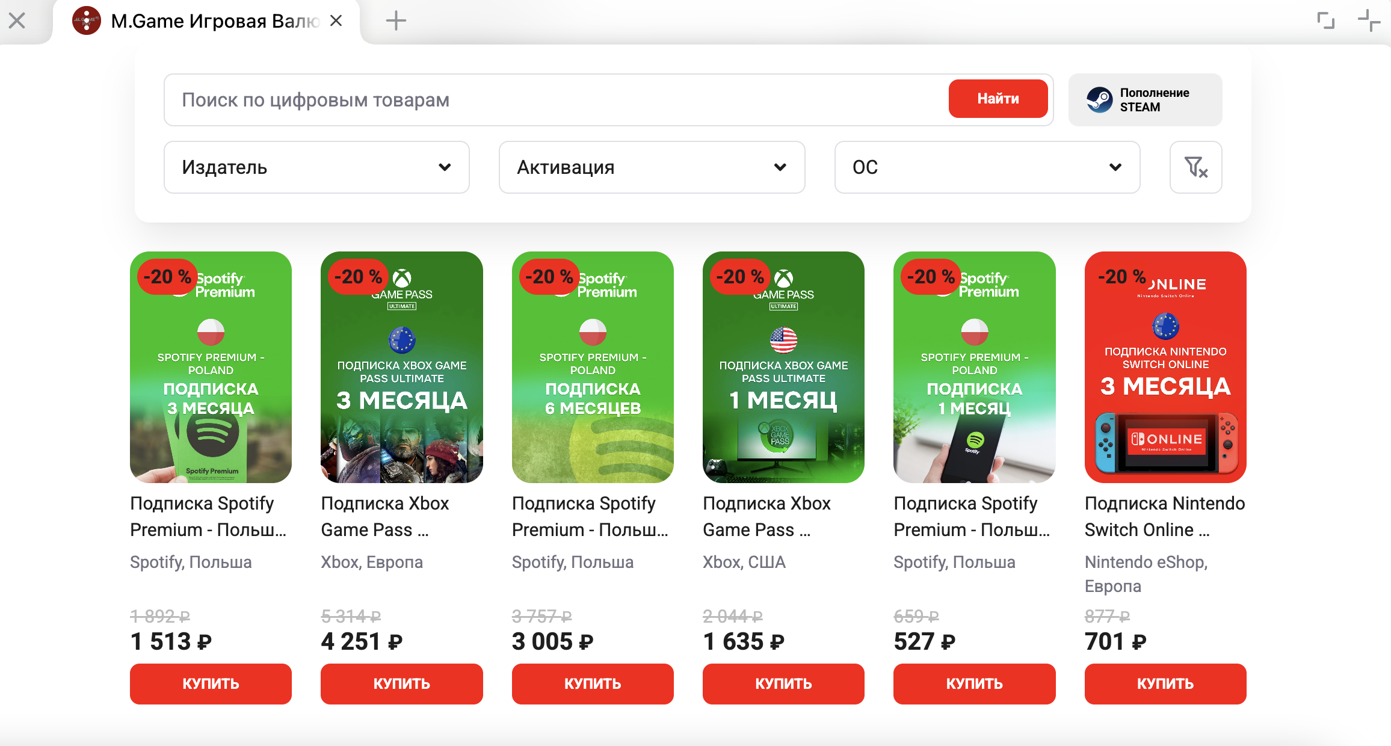The height and width of the screenshot is (746, 1391).
Task: Open the Nintendo Switch Online 3 месяца thumbnail
Action: pyautogui.click(x=1165, y=367)
